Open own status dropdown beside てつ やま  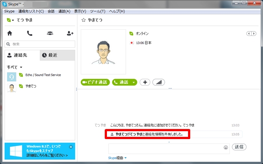[10, 20]
